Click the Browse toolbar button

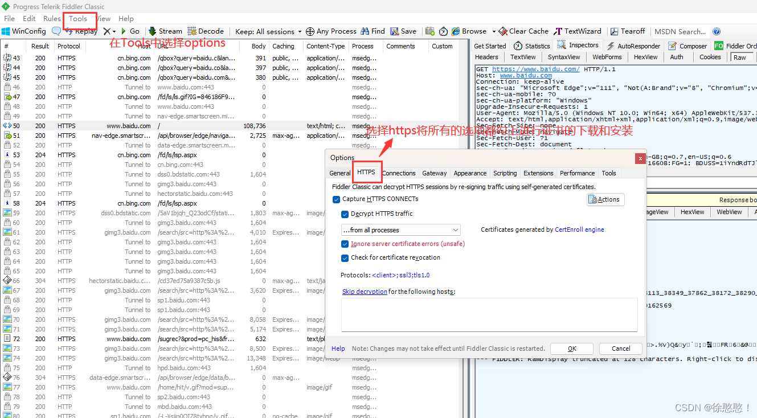[x=469, y=31]
